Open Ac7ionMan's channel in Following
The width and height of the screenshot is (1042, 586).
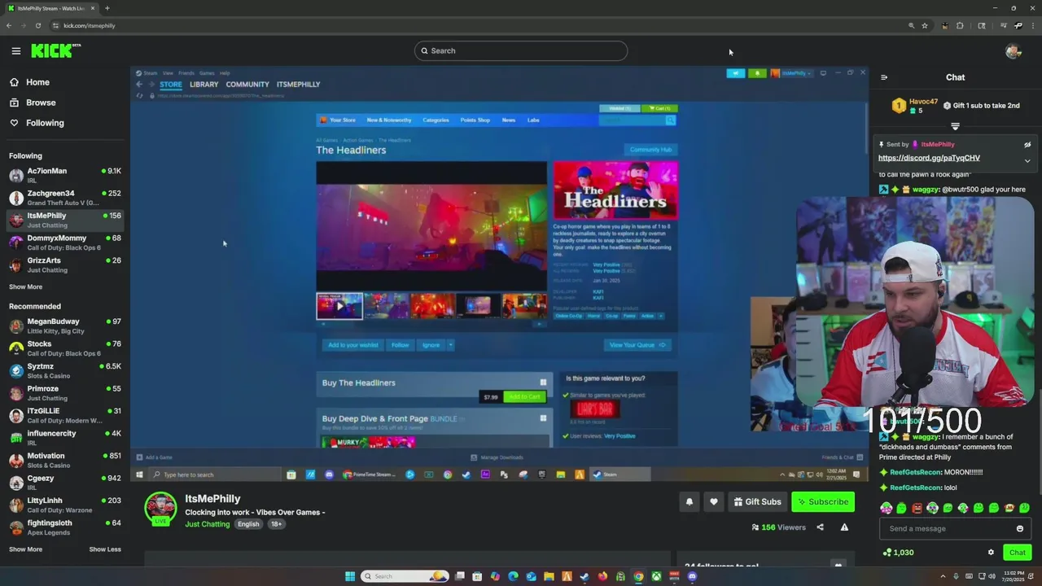pyautogui.click(x=65, y=175)
